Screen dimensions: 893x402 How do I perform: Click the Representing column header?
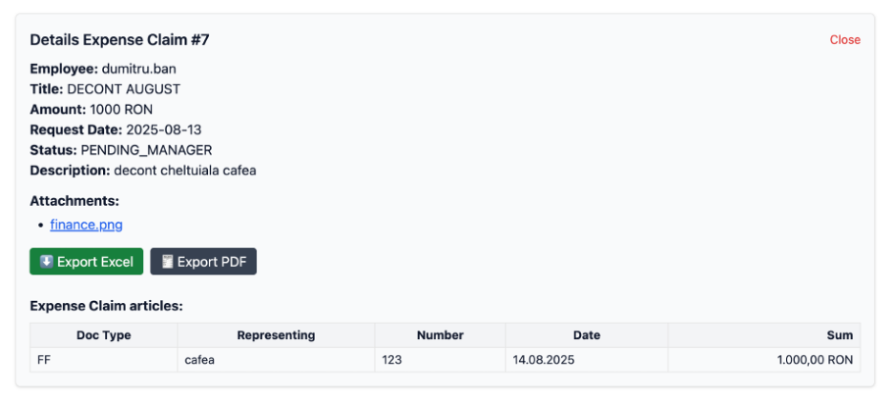pos(276,335)
